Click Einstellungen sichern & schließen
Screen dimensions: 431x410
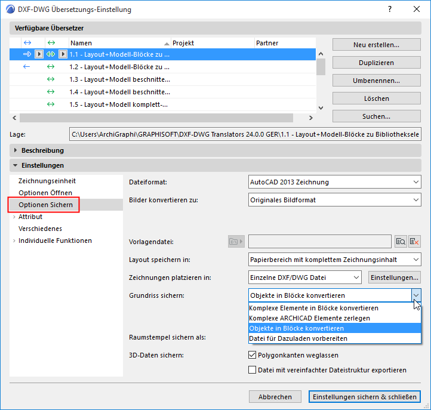click(x=365, y=397)
